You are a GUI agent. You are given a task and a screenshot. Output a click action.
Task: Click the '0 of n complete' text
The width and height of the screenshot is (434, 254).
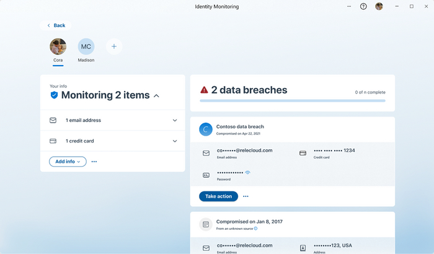370,92
